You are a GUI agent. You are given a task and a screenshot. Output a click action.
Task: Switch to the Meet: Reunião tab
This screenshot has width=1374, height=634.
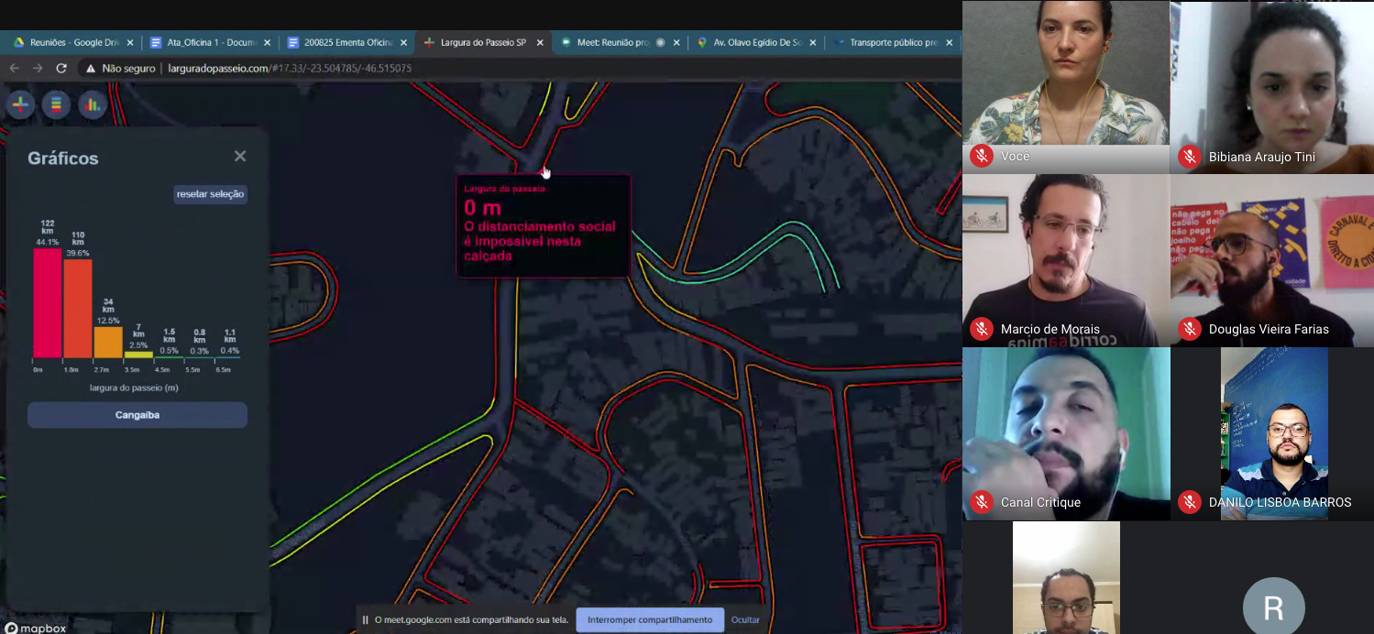(614, 42)
